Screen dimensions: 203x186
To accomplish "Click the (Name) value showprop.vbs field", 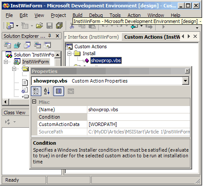I will [139, 110].
